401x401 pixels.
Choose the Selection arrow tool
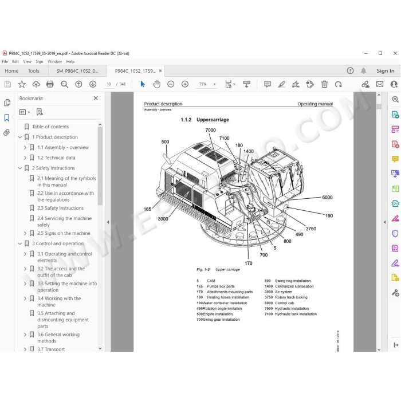[x=143, y=84]
